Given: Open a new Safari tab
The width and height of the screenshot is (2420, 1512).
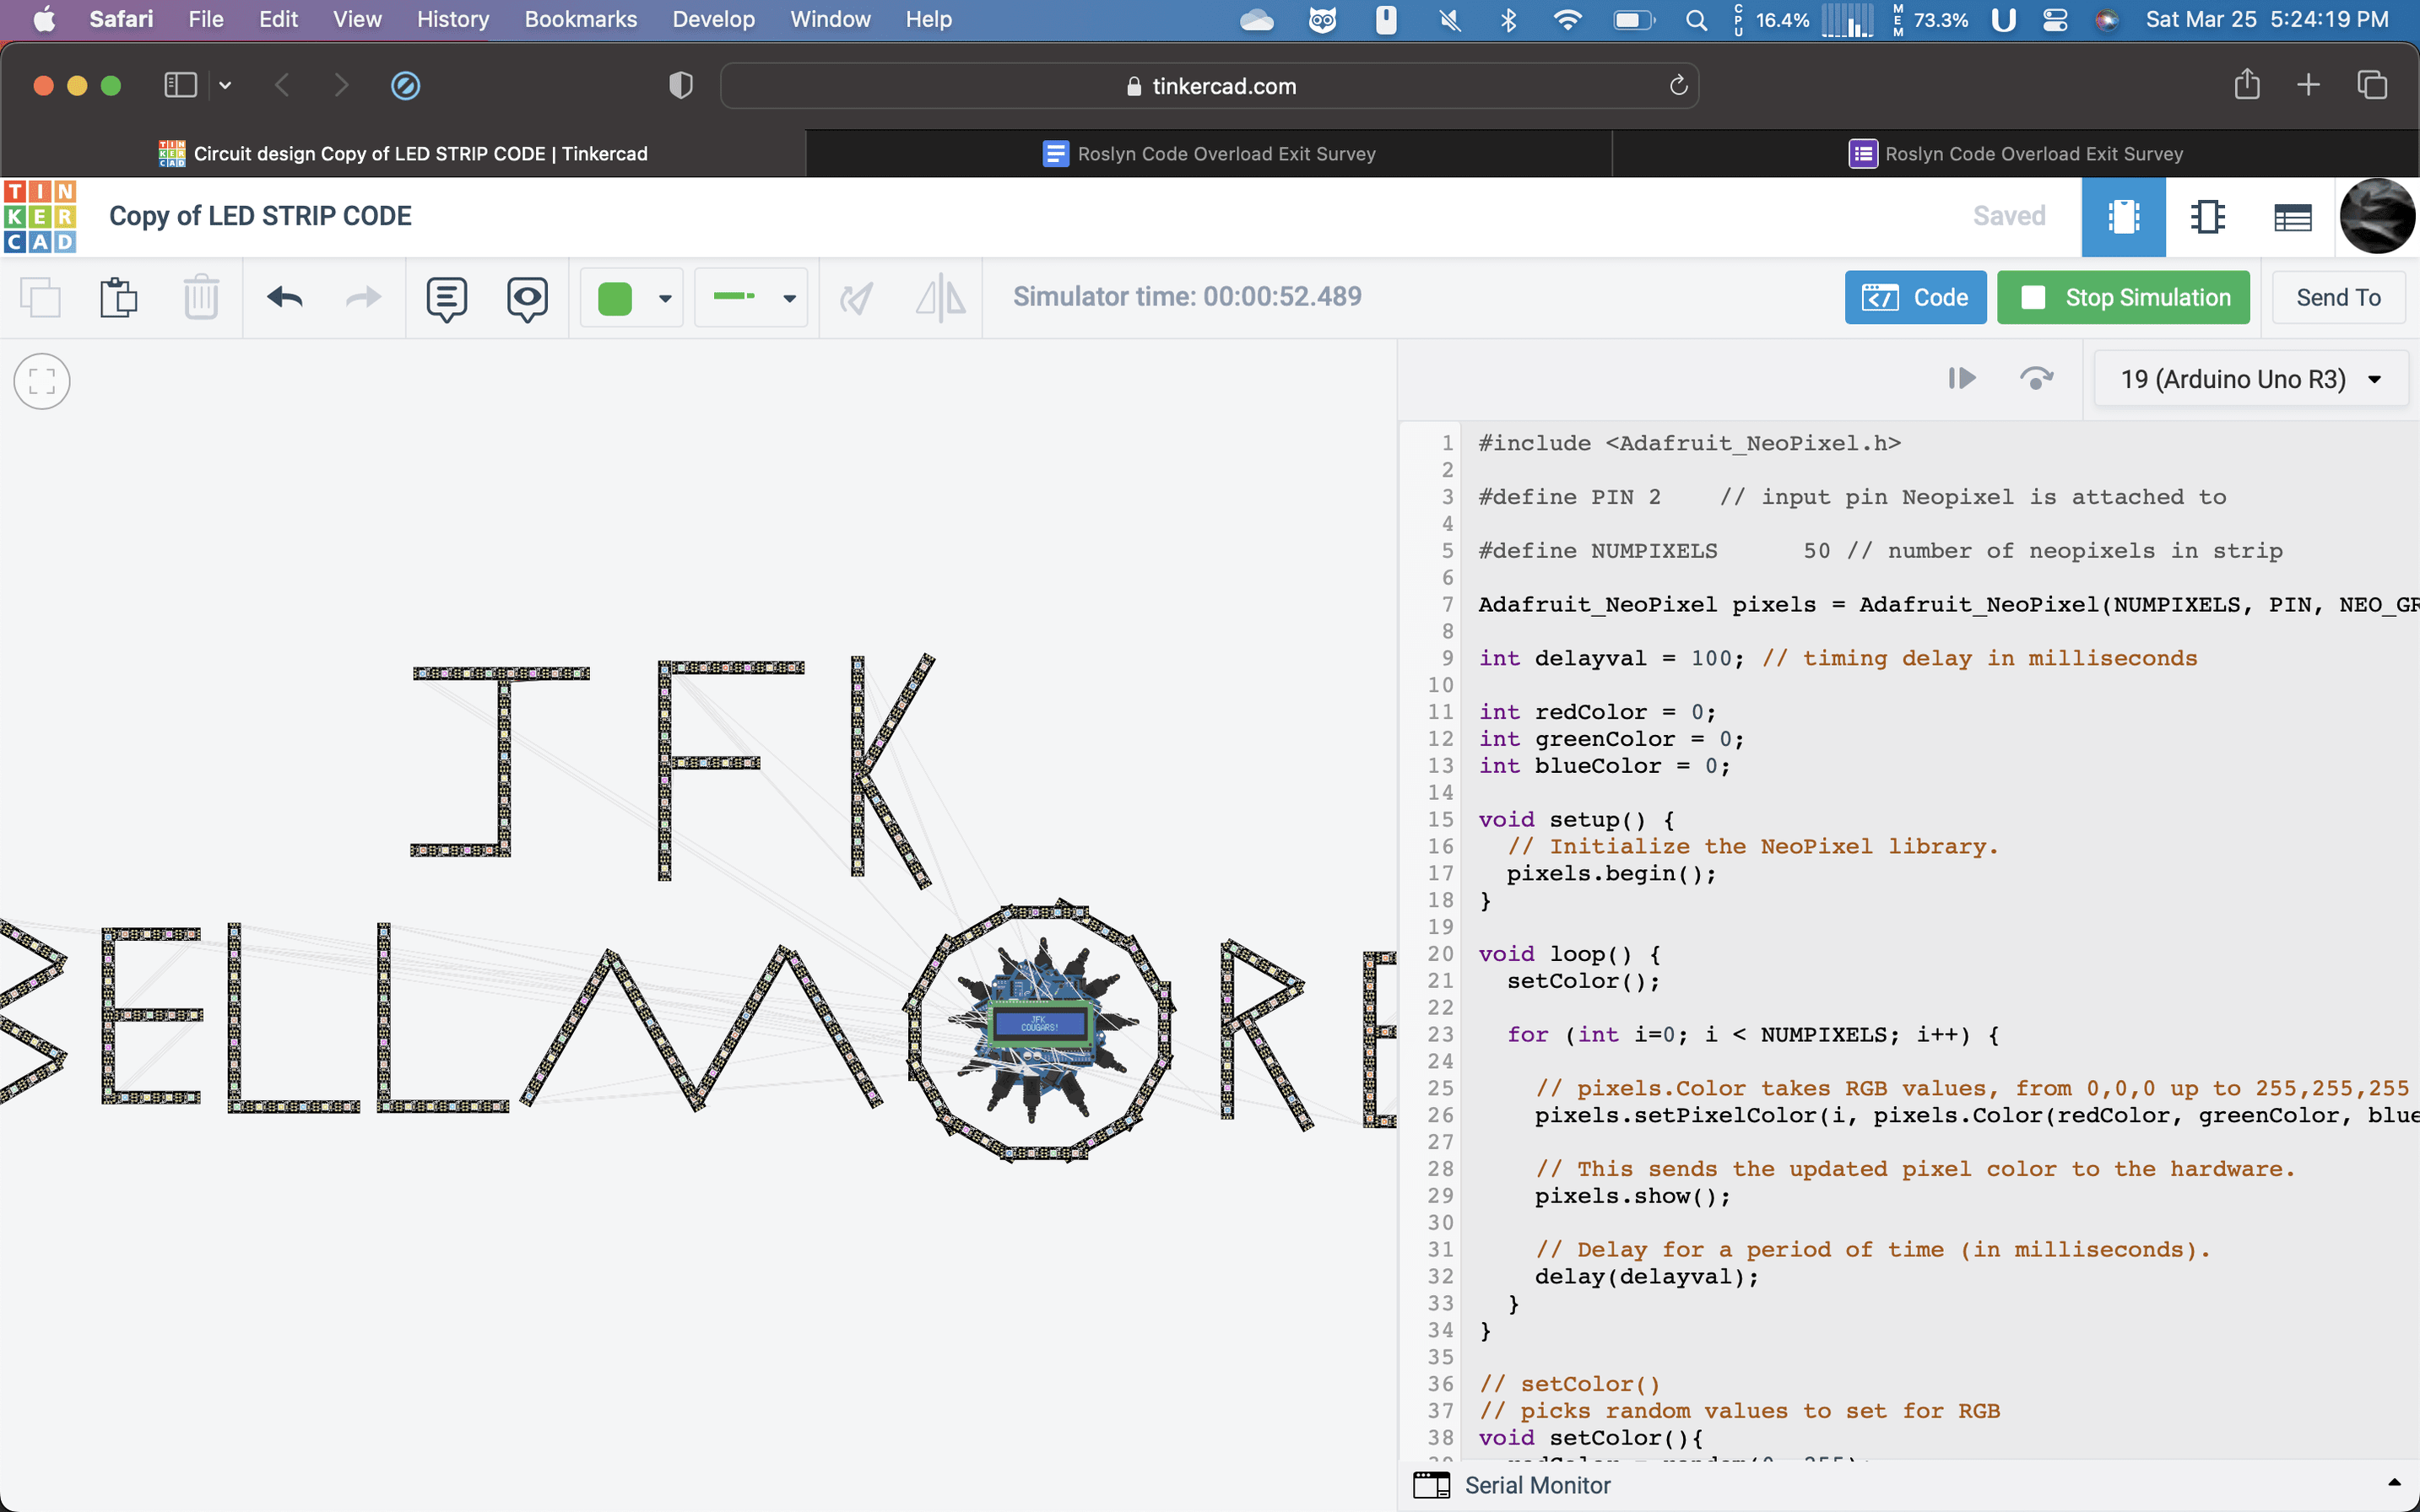Looking at the screenshot, I should [x=2308, y=85].
